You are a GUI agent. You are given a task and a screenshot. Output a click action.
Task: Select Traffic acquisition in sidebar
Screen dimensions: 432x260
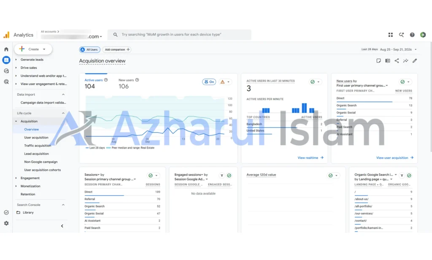click(38, 146)
